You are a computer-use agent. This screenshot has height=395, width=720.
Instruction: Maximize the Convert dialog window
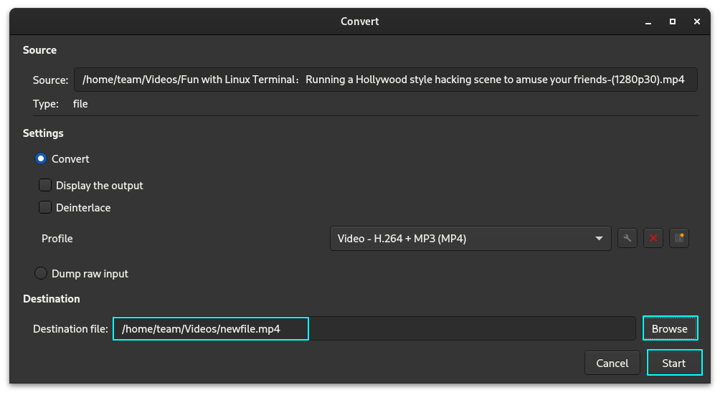pyautogui.click(x=673, y=22)
